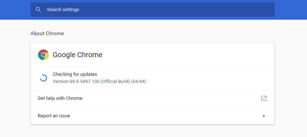Image resolution: width=307 pixels, height=137 pixels.
Task: Click the (Official Build) label
Action: (115, 82)
